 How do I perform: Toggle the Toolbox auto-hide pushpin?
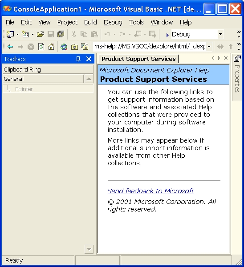coord(78,59)
